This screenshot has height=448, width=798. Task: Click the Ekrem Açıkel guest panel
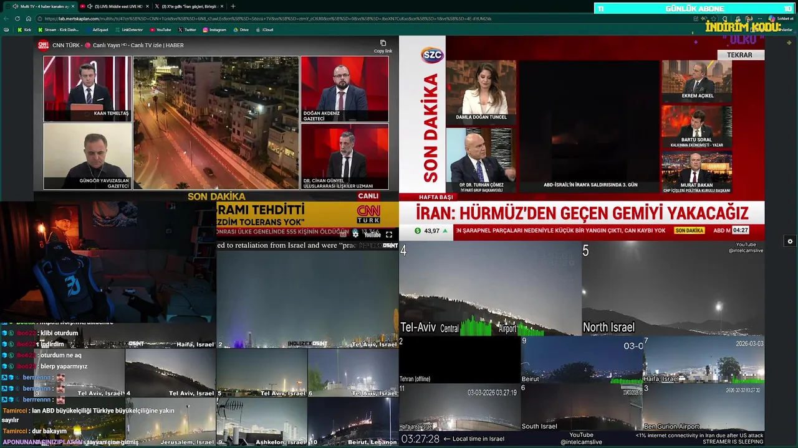(x=697, y=80)
